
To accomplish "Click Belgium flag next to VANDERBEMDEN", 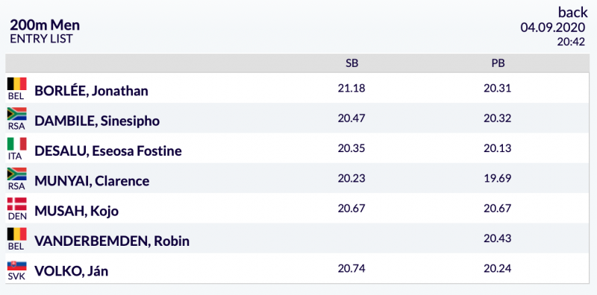I will pyautogui.click(x=16, y=234).
